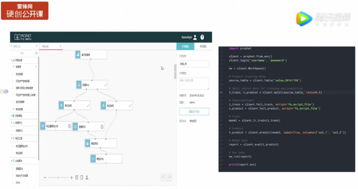Click the auto-layout hierarchy icon in zoom bar

pos(87,177)
